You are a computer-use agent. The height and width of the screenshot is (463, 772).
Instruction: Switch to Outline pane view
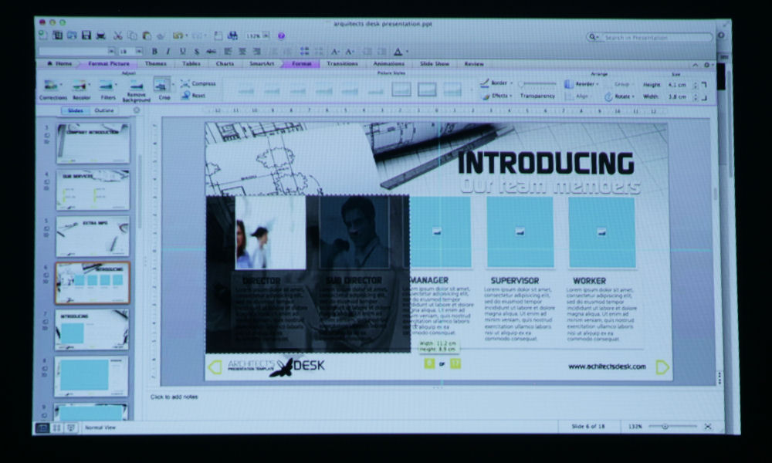[103, 110]
